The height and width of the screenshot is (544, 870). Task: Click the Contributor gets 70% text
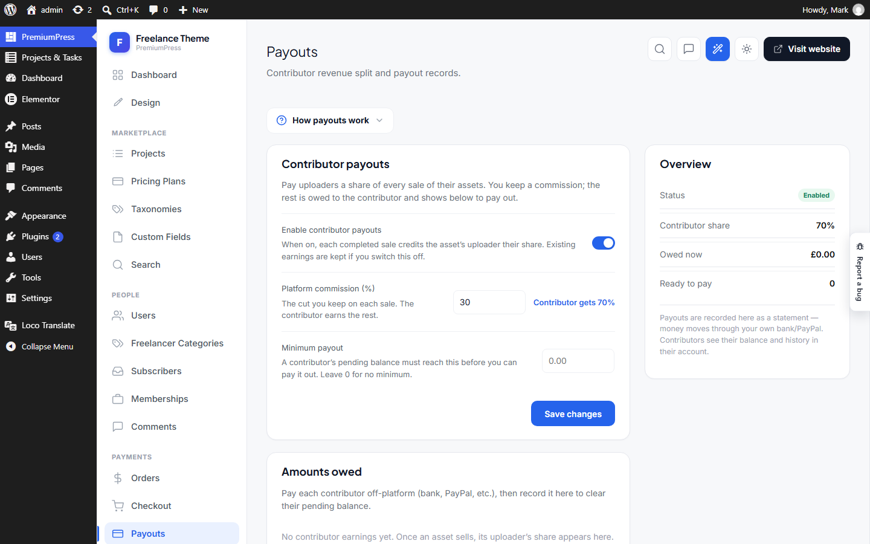point(574,302)
